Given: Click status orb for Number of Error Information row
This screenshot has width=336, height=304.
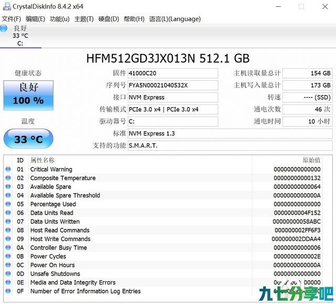Looking at the screenshot, I should [8, 291].
